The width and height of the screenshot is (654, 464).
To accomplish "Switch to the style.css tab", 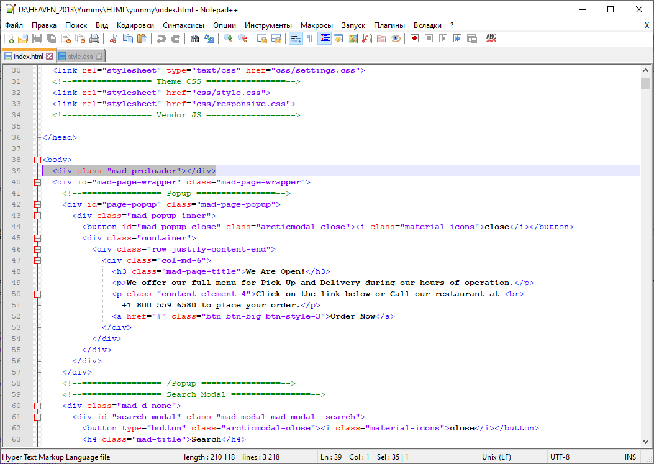I will click(80, 57).
